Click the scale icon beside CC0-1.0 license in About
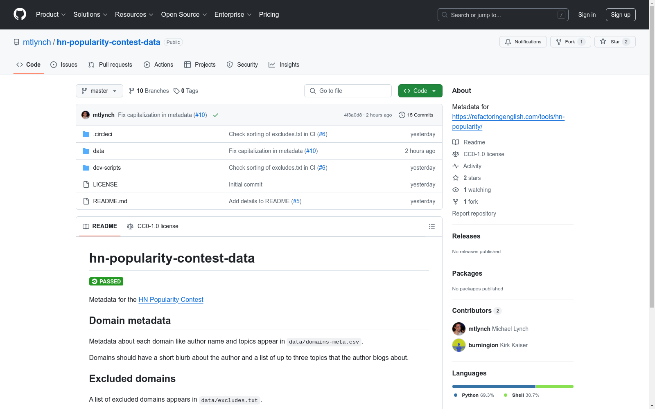 pos(456,154)
